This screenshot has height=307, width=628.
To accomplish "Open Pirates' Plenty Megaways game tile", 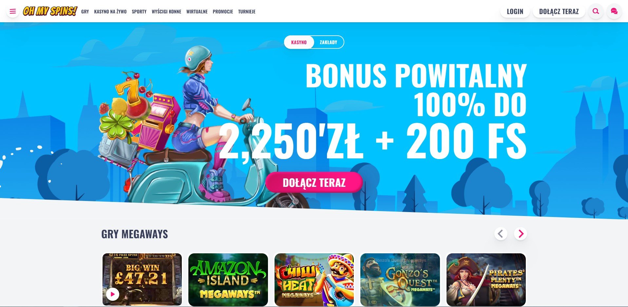I will (486, 280).
